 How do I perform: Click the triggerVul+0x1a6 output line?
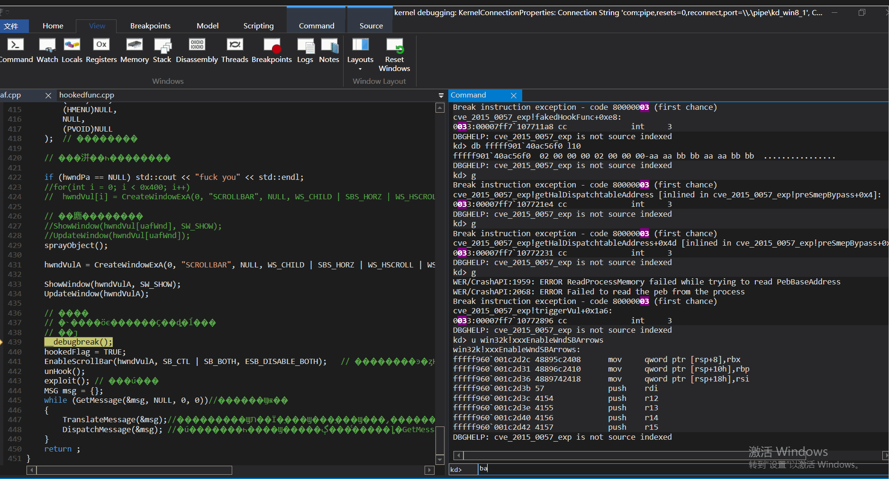(x=532, y=310)
